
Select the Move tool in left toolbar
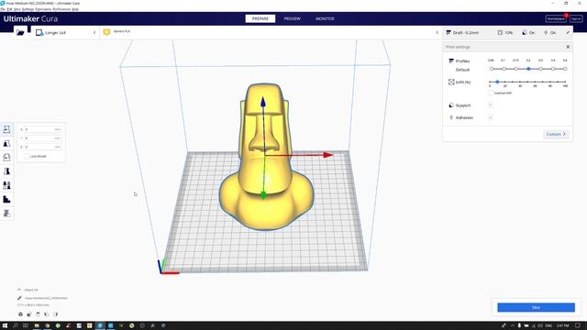tap(6, 129)
